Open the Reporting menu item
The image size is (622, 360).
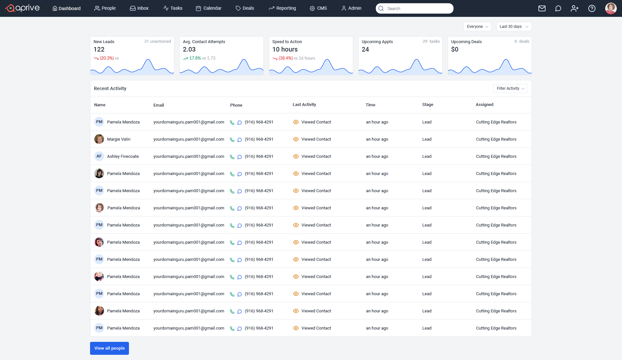[282, 8]
